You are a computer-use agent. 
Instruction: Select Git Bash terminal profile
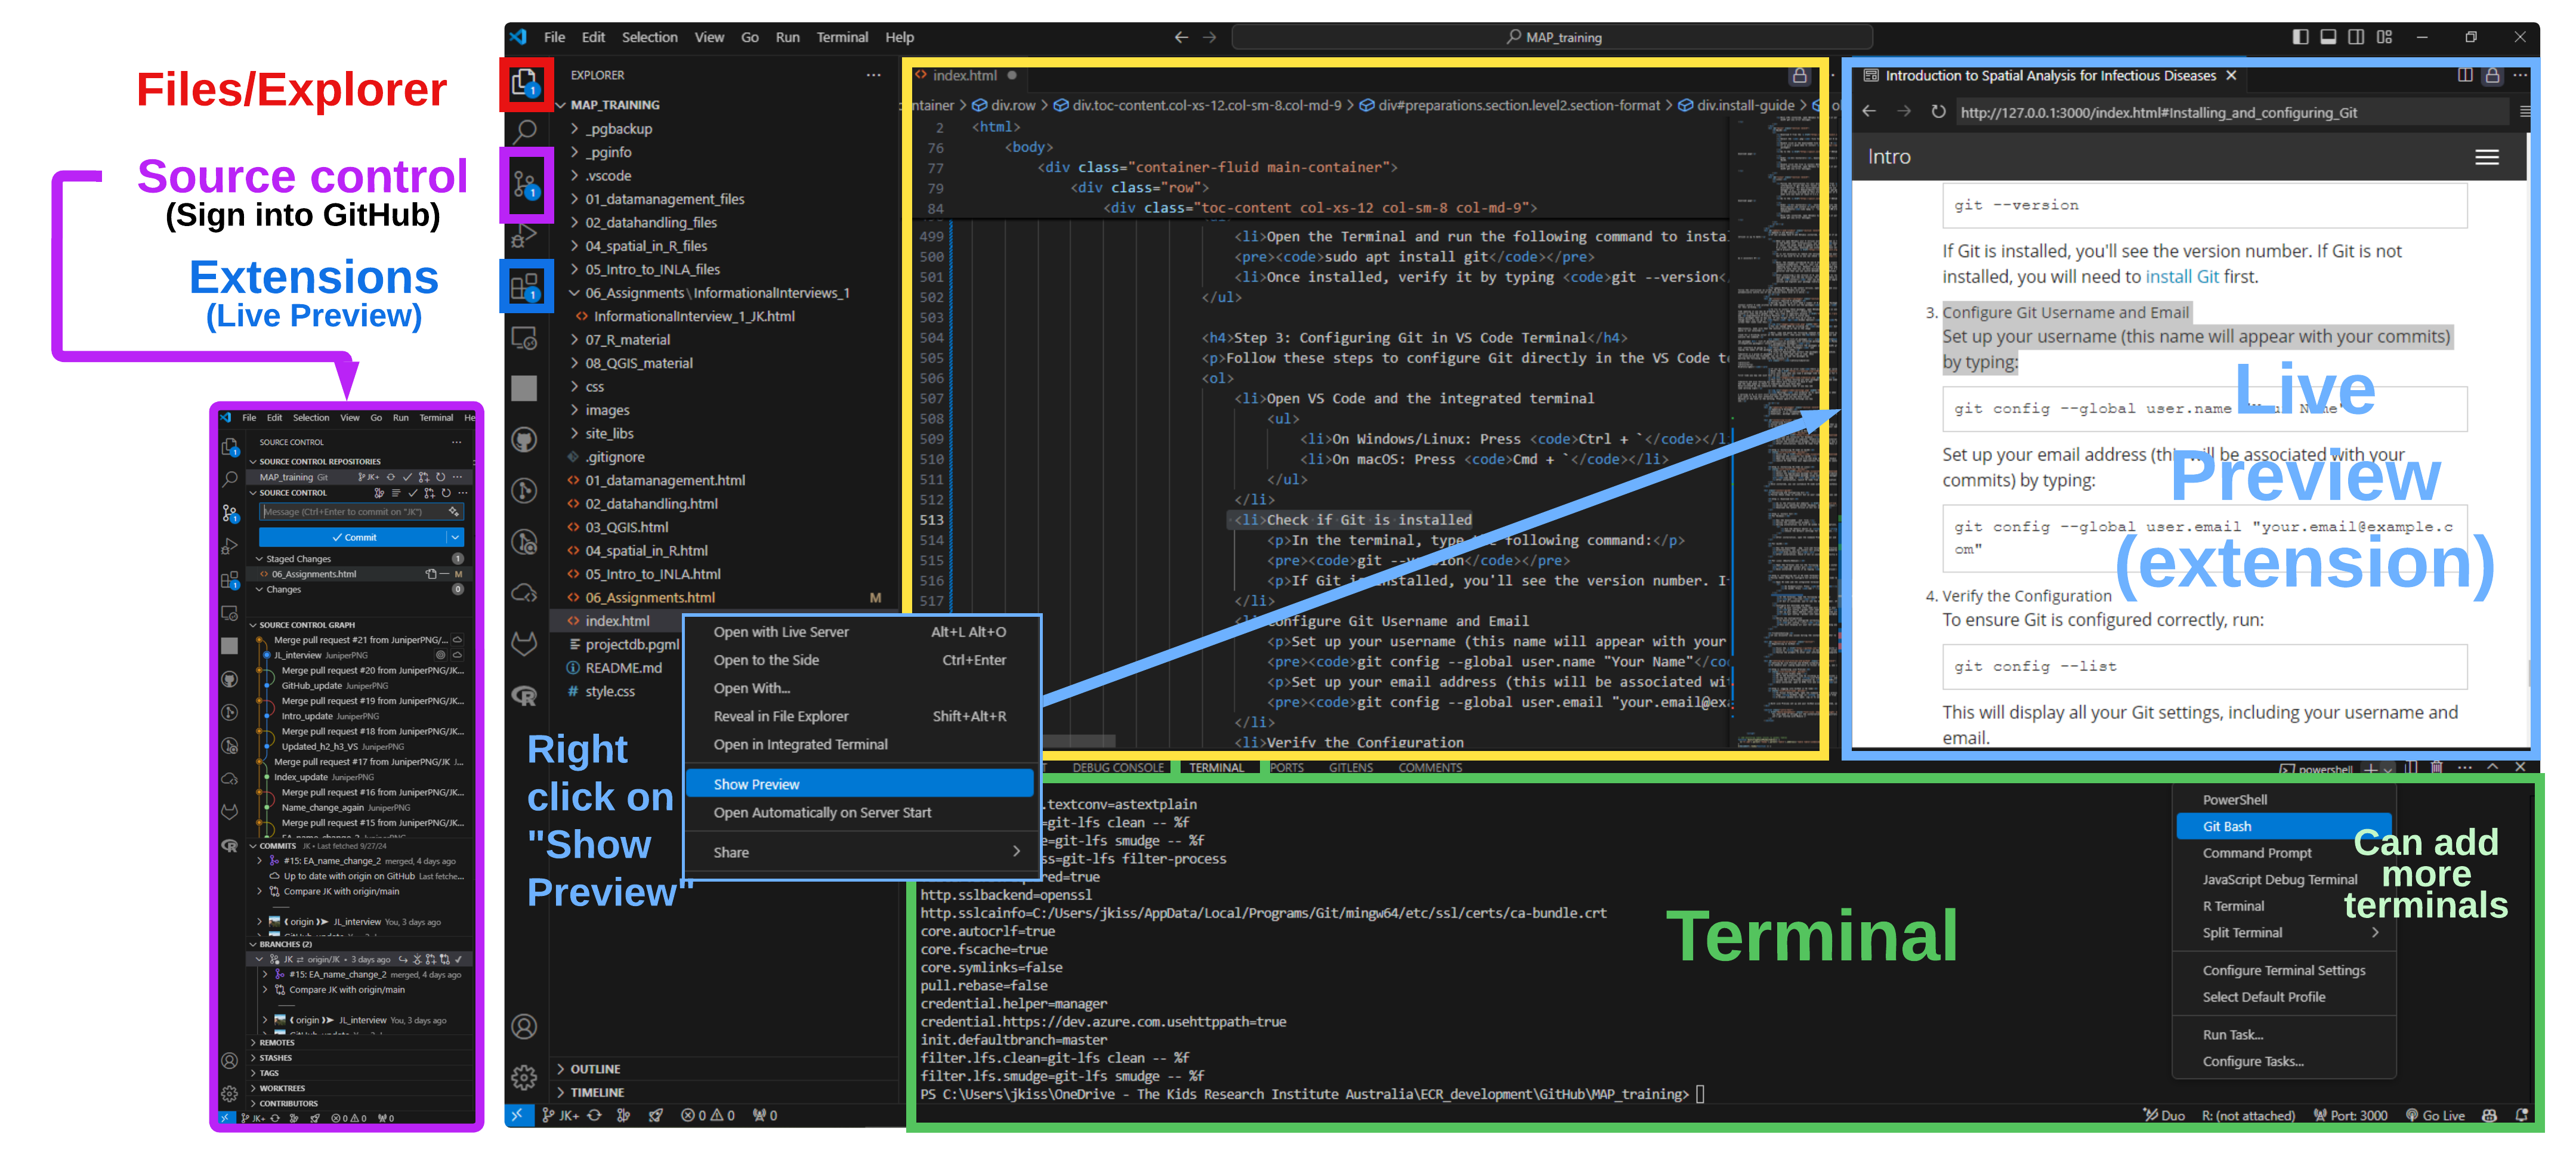coord(2284,826)
